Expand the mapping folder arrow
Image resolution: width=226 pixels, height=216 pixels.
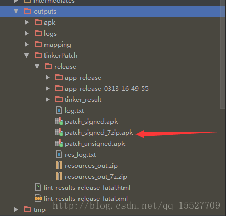click(x=27, y=45)
